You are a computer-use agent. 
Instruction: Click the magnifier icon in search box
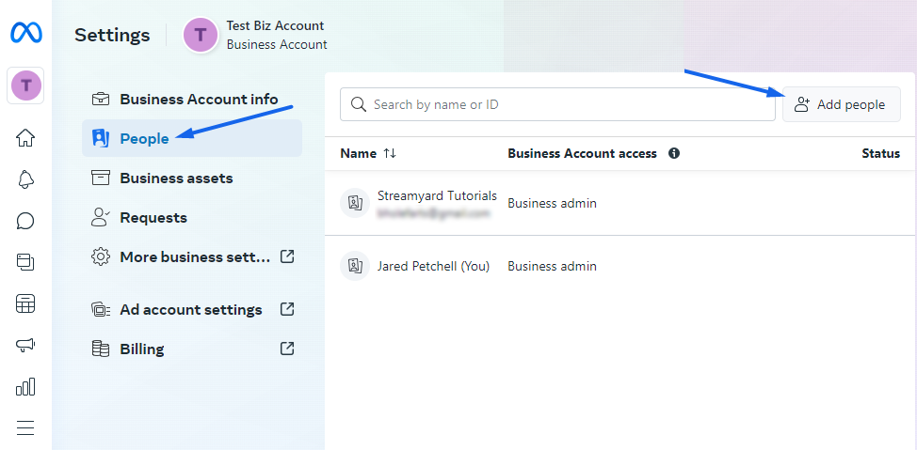click(x=359, y=104)
